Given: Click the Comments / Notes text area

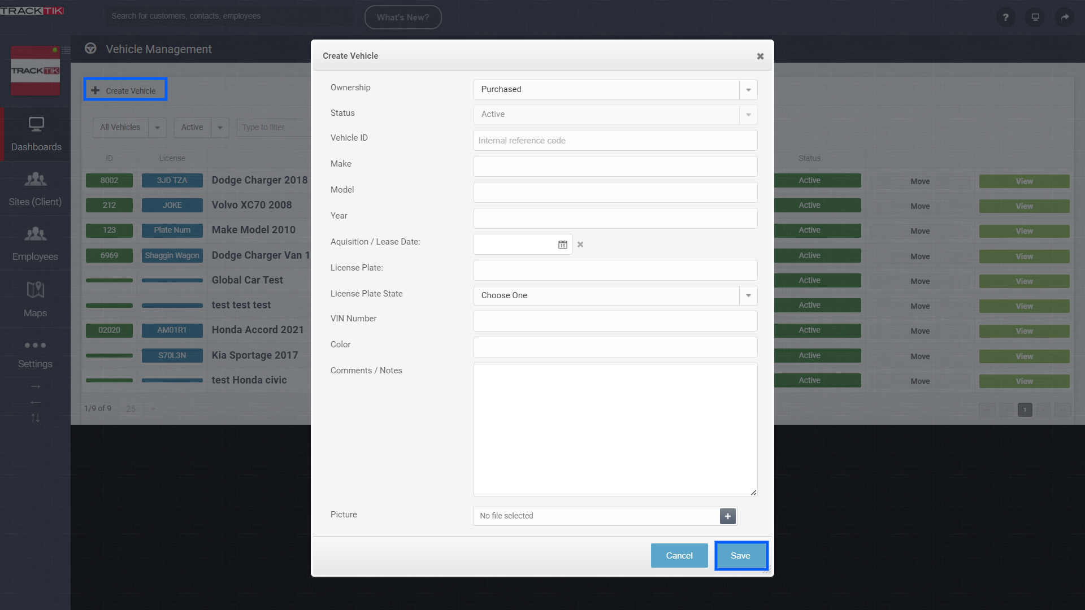Looking at the screenshot, I should (615, 430).
